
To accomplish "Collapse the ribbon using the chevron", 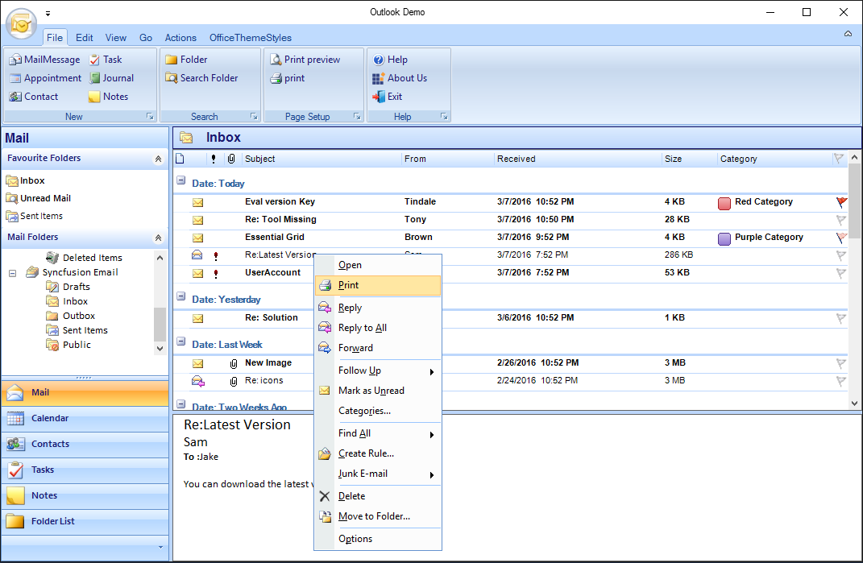I will click(x=848, y=34).
